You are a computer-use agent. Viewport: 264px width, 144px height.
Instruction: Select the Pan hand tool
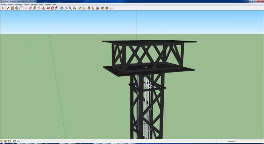coord(66,8)
